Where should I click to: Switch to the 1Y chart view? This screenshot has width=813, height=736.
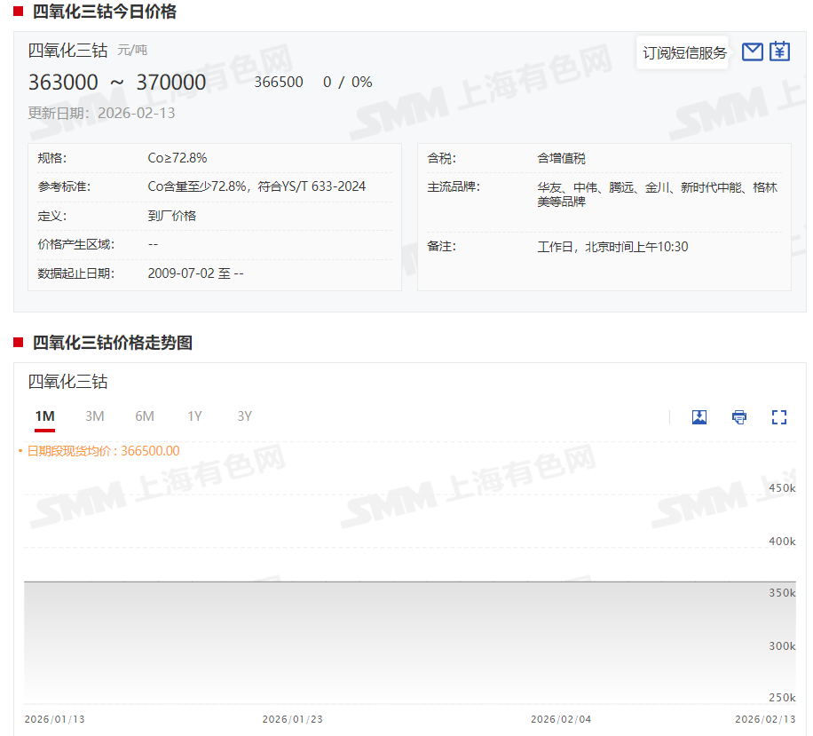coord(194,416)
